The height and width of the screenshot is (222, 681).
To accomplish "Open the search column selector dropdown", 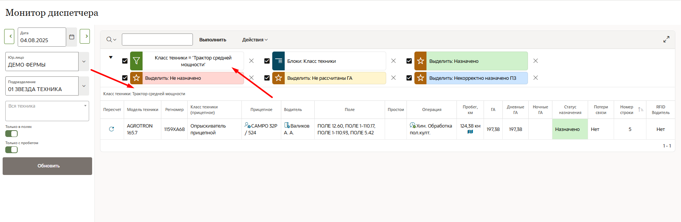I will [111, 40].
